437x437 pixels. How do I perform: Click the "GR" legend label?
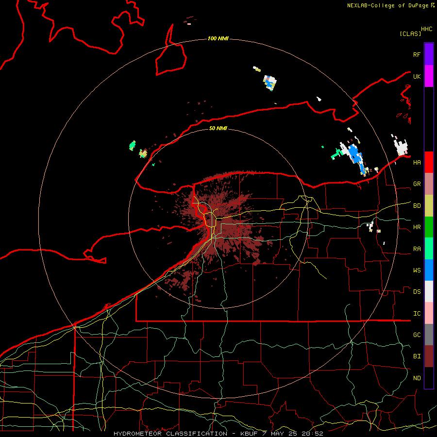[x=417, y=184]
